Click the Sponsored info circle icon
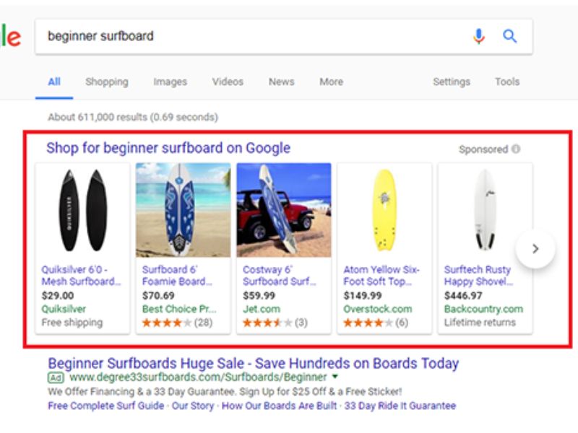Screen dimensions: 578x433 coord(516,149)
